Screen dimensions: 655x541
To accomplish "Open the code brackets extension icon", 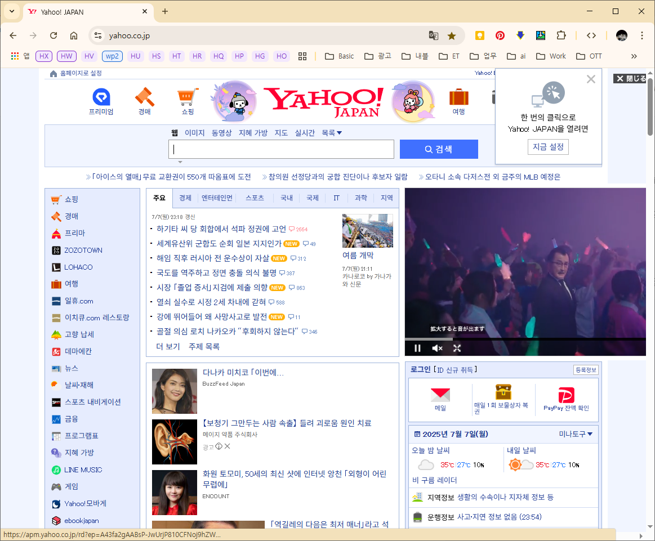I will pyautogui.click(x=591, y=35).
